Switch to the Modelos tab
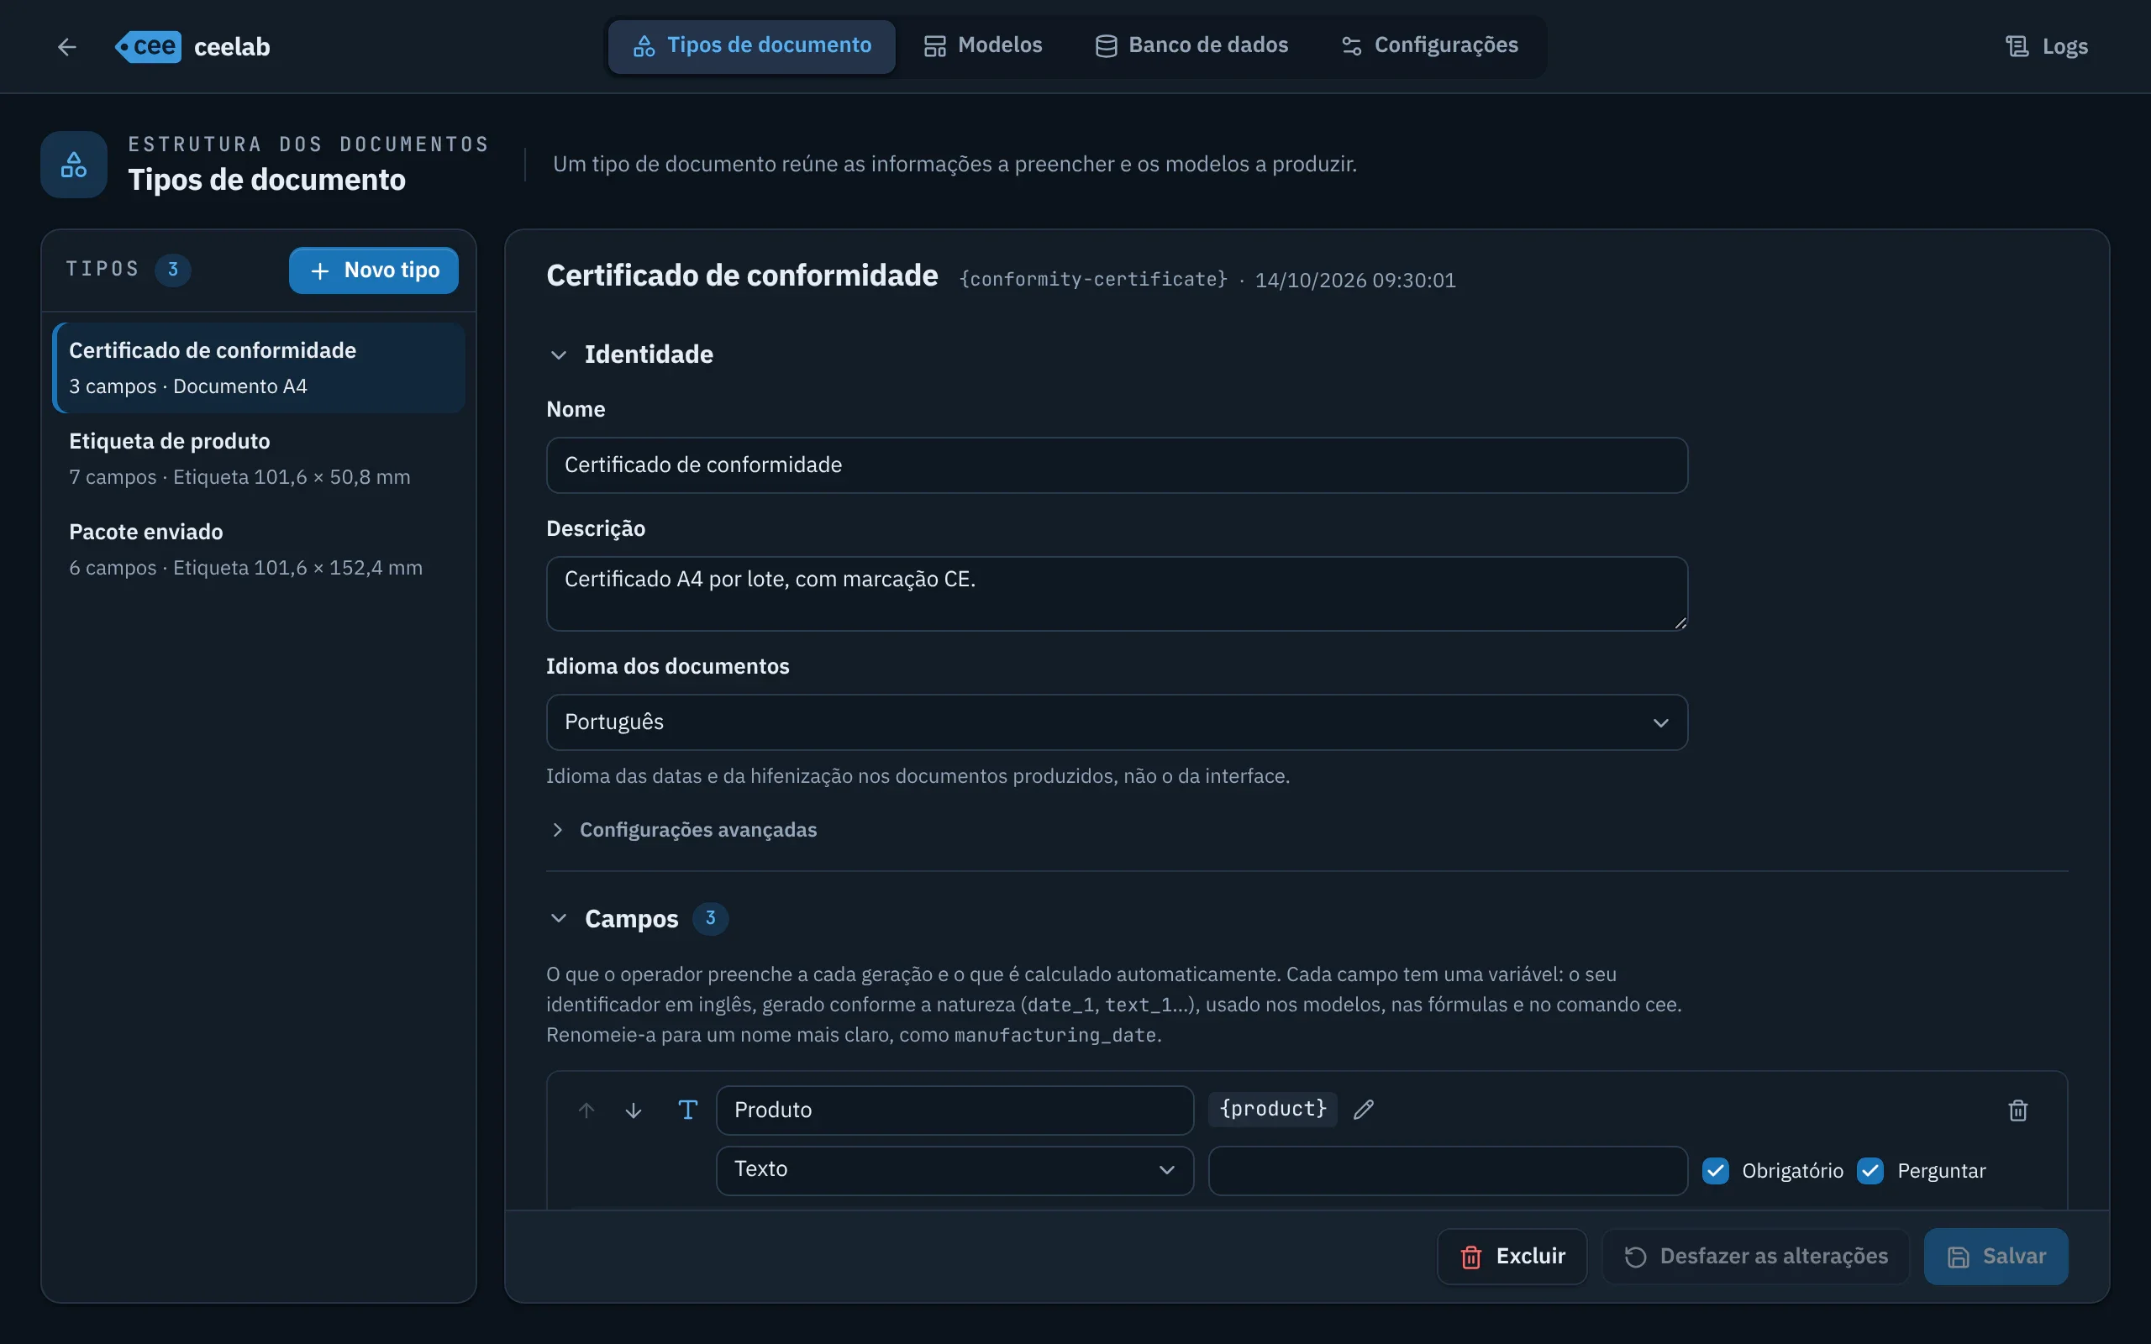 pos(983,45)
